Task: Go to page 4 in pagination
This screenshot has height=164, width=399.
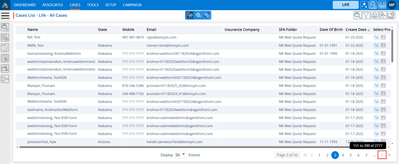Action: pos(343,155)
